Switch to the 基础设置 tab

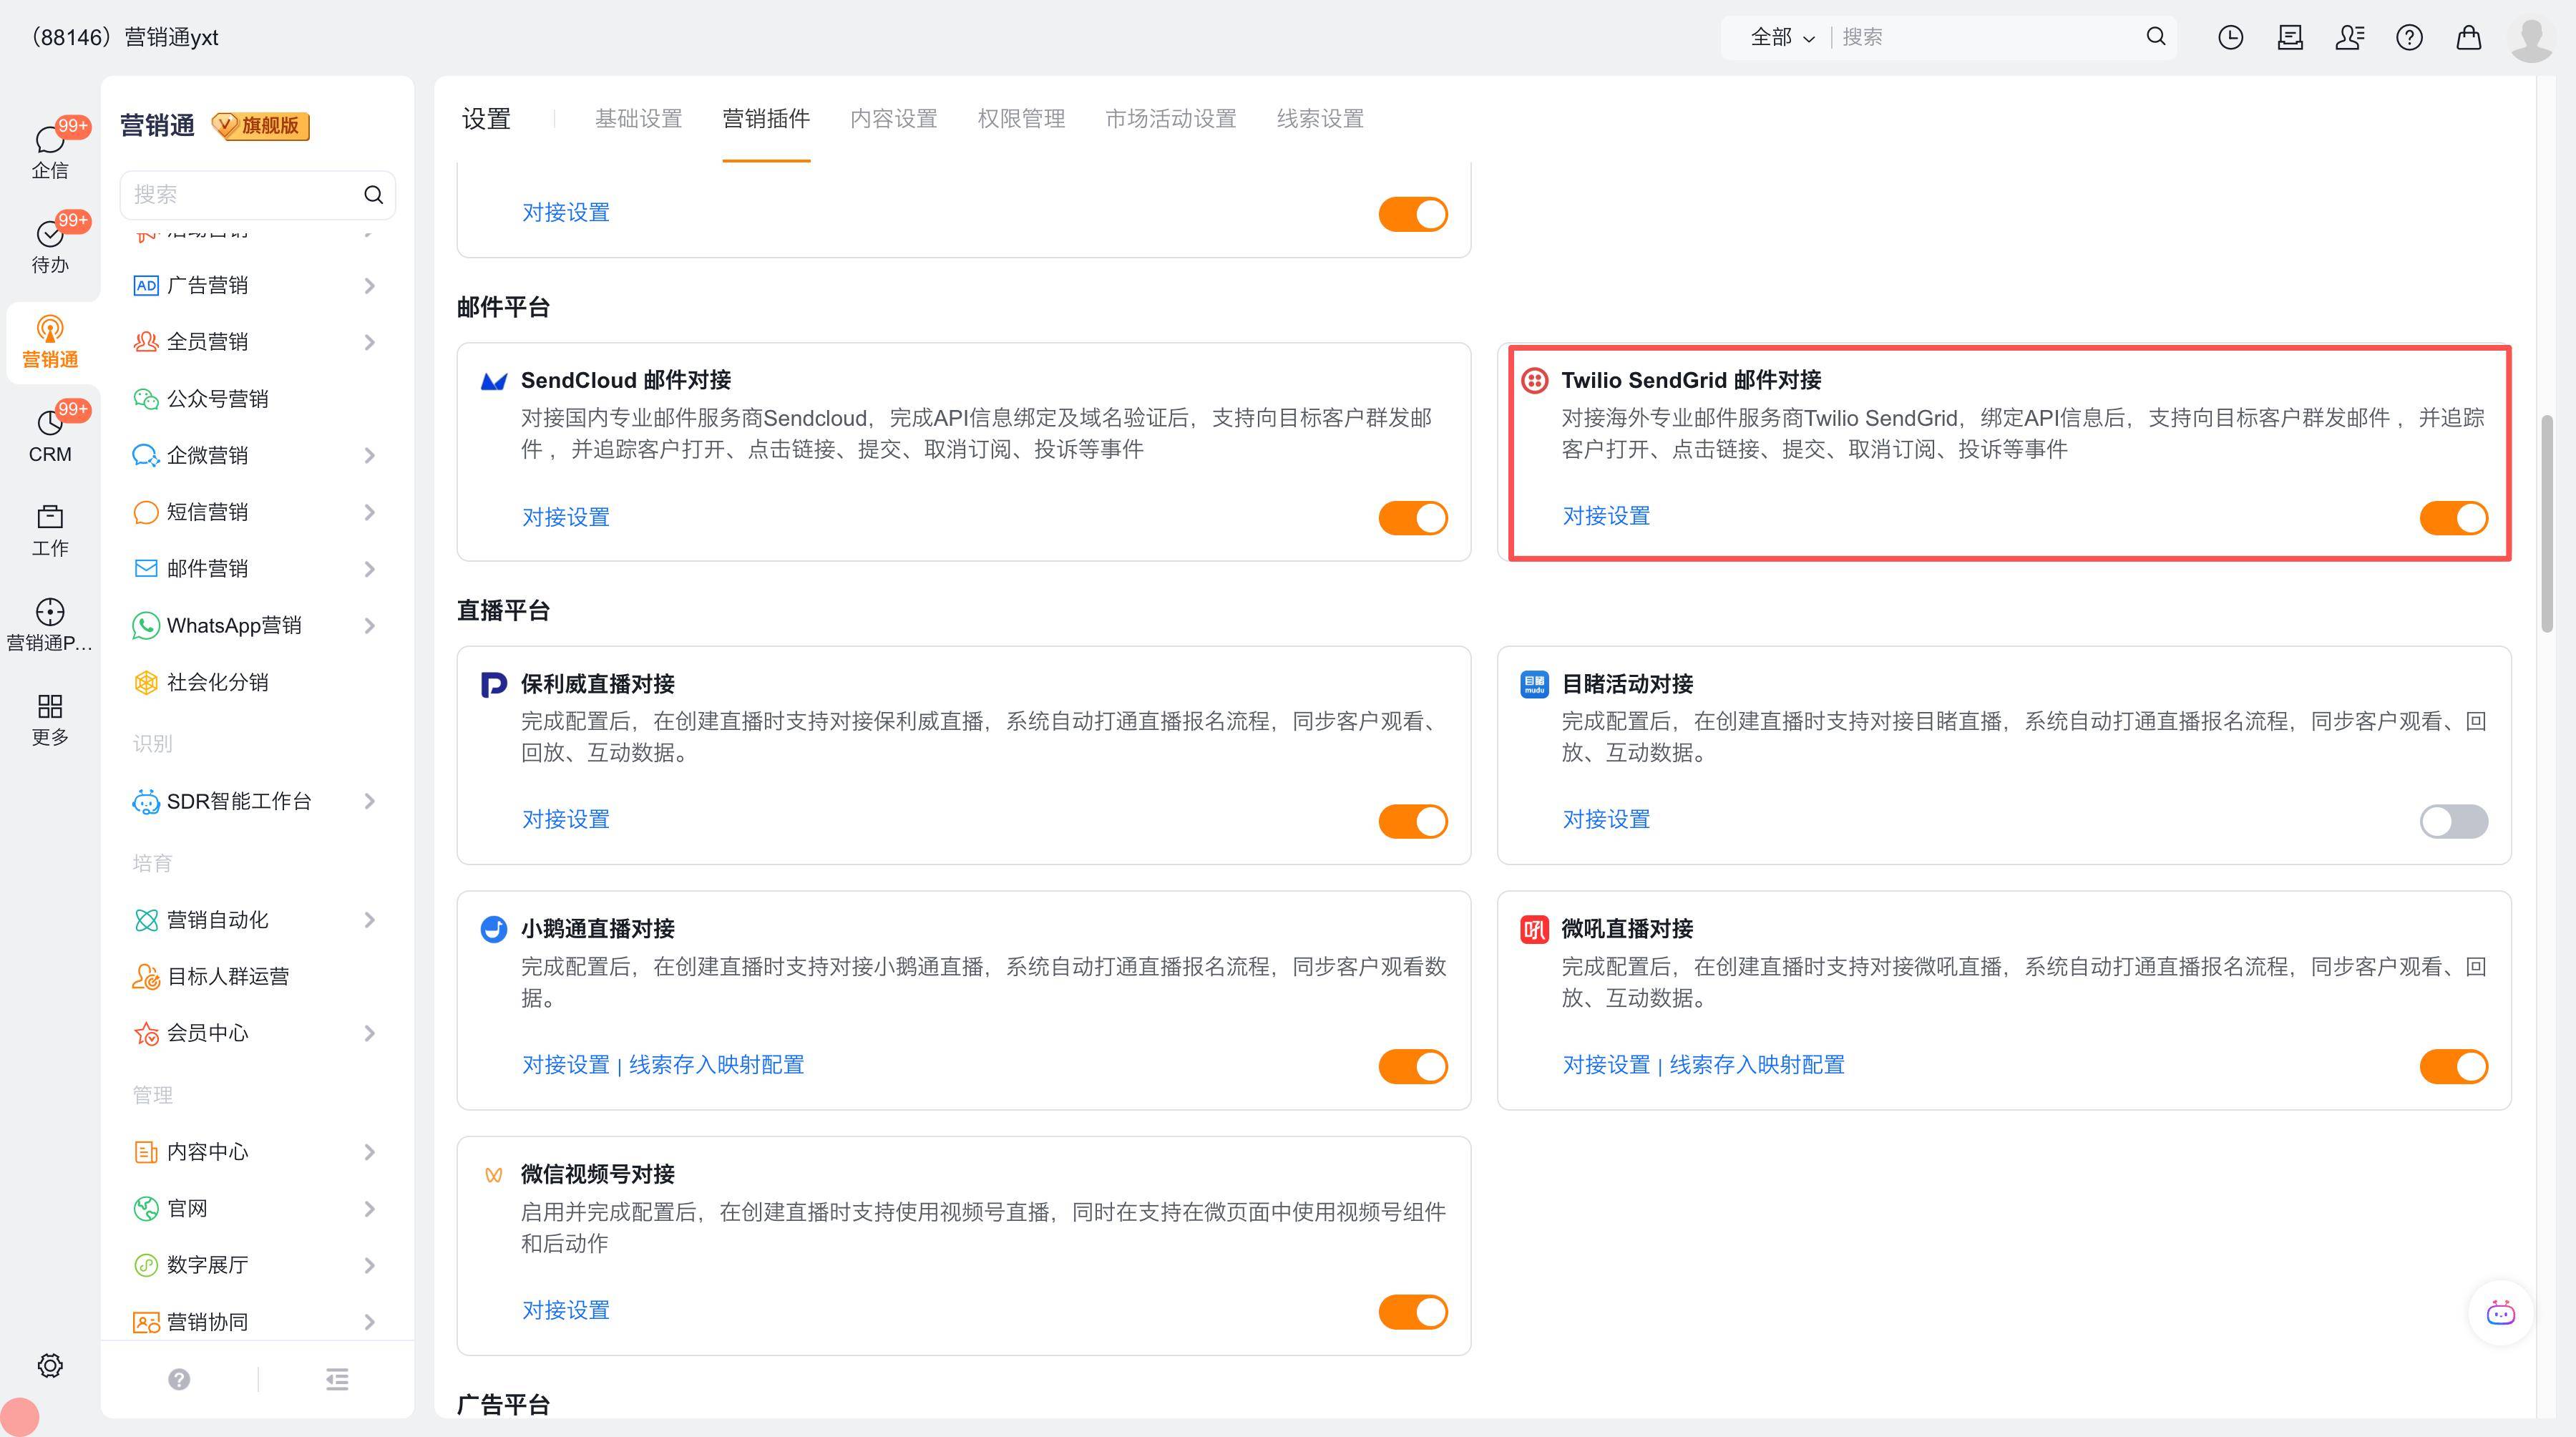638,119
